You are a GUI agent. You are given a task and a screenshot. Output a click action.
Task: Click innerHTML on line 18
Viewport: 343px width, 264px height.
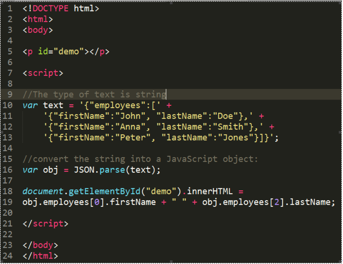click(210, 191)
